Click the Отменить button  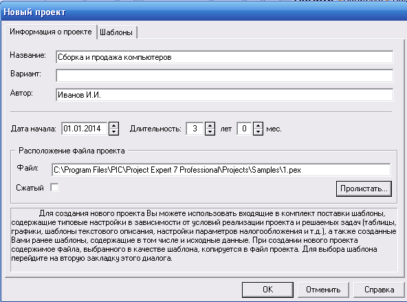pos(323,290)
